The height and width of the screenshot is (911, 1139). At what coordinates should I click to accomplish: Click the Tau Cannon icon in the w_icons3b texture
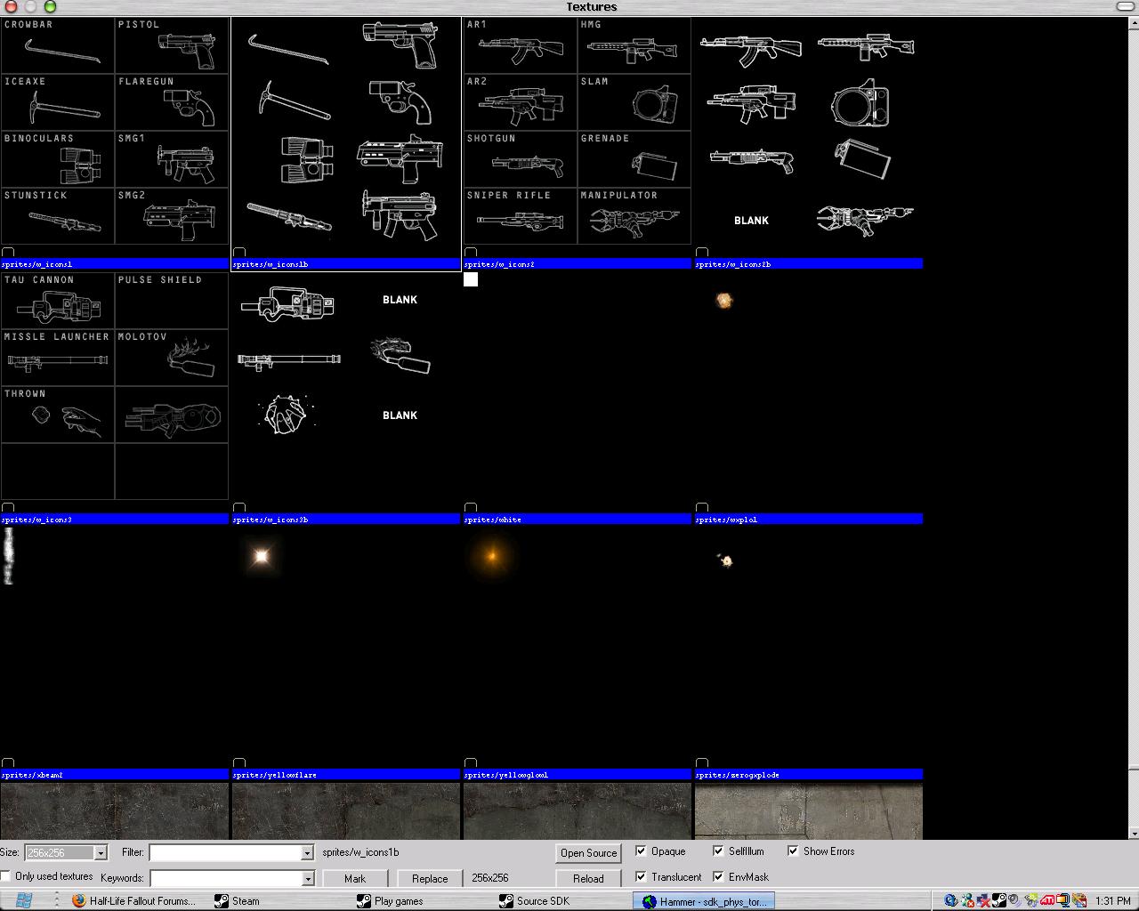tap(287, 304)
